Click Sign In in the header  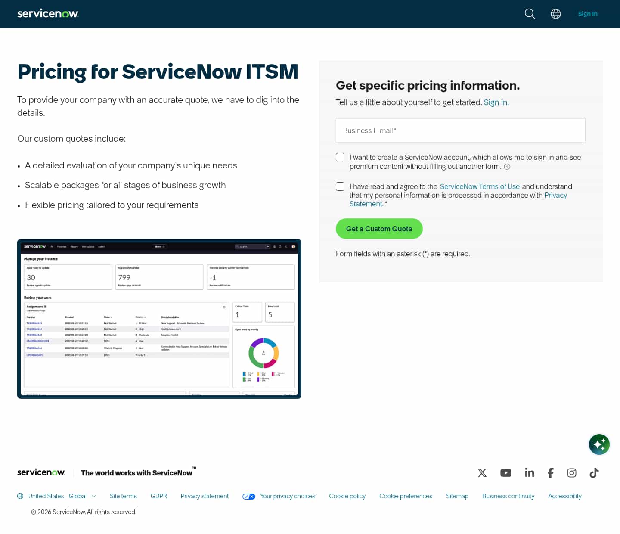pyautogui.click(x=588, y=14)
